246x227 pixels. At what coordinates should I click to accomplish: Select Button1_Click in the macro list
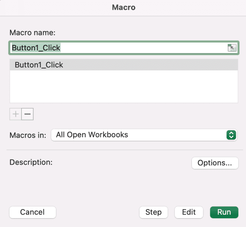39,65
